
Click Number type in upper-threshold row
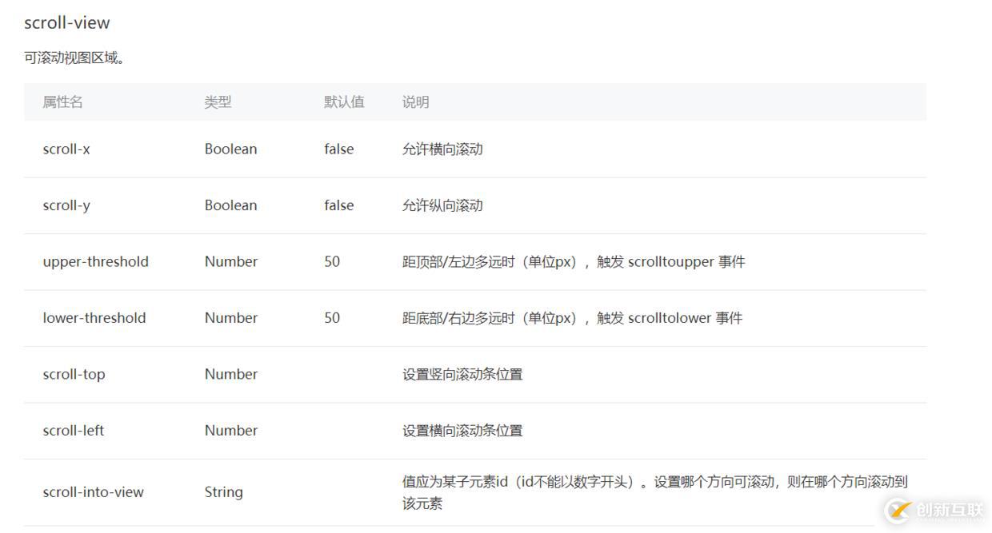tap(230, 261)
